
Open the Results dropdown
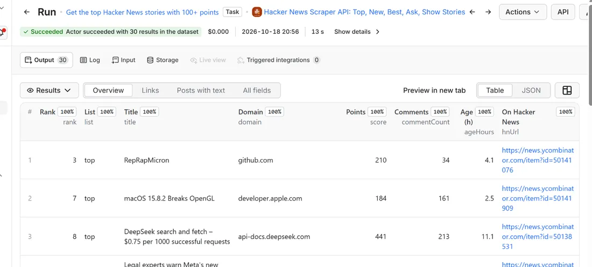50,90
